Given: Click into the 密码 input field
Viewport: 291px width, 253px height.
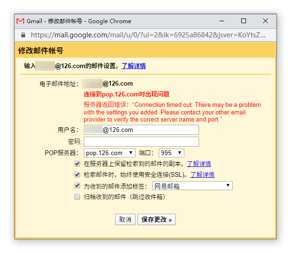Looking at the screenshot, I should point(141,142).
